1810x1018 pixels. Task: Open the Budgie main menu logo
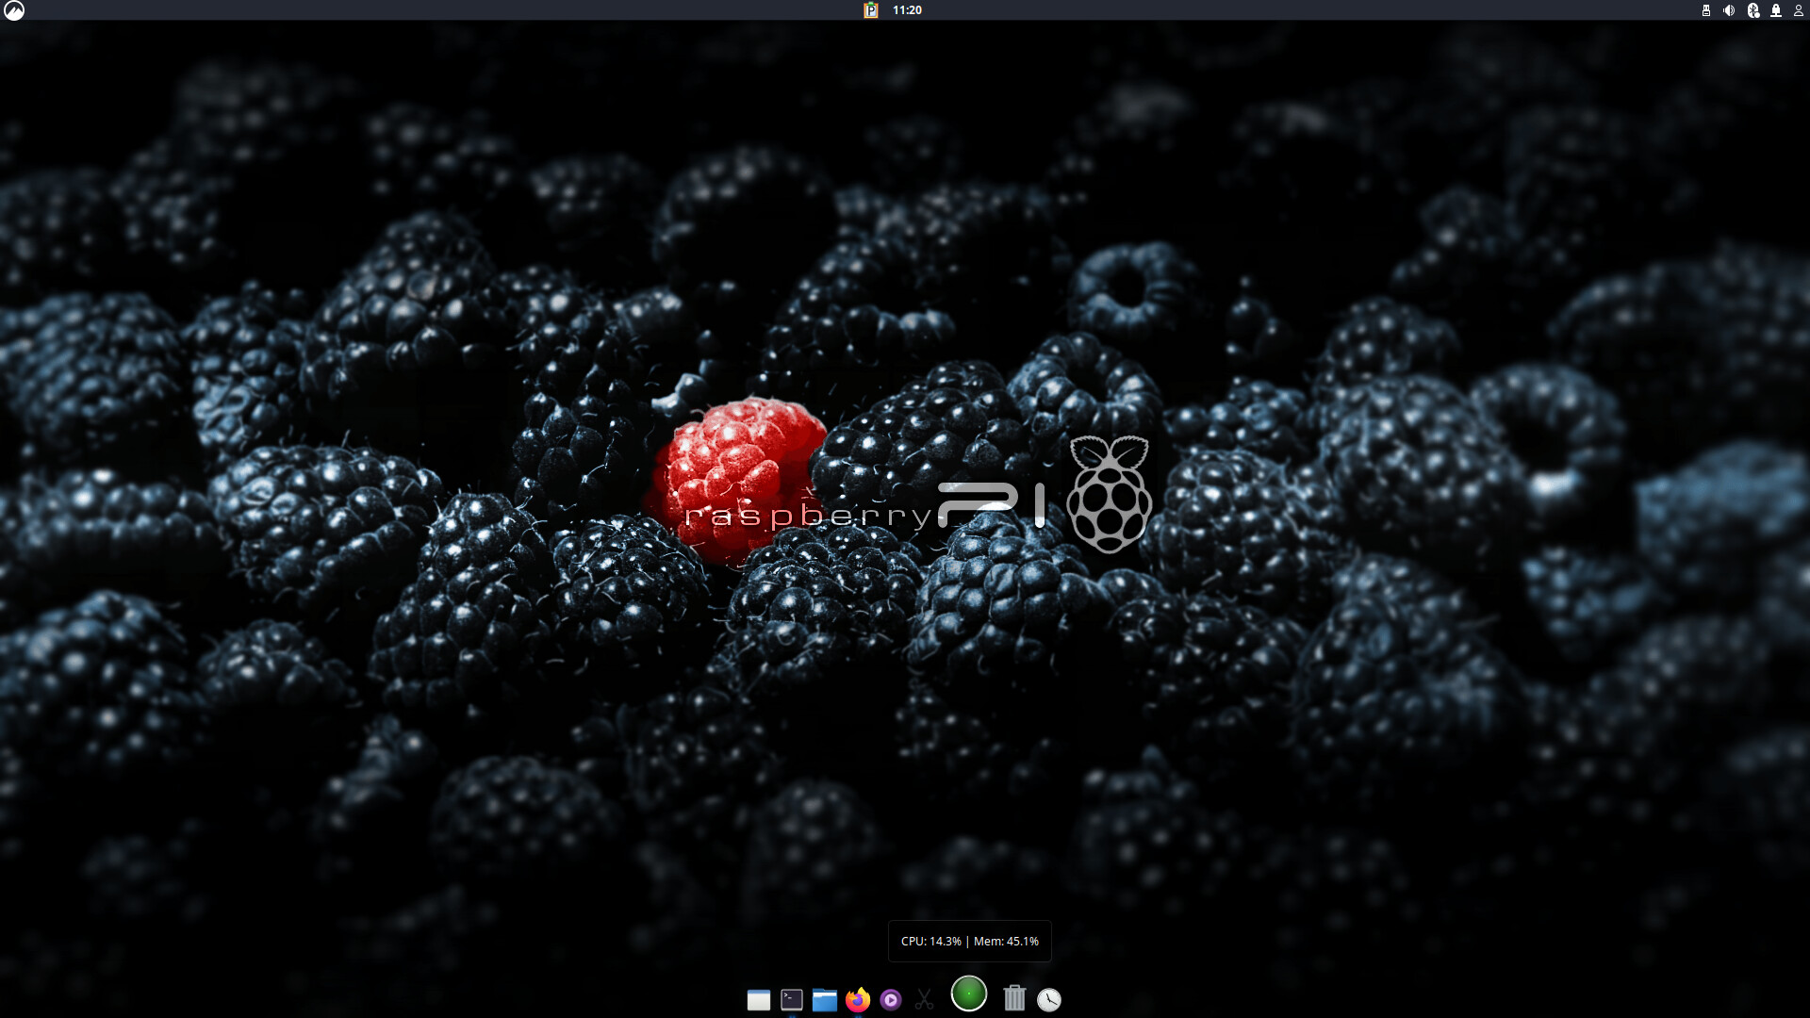pos(14,10)
